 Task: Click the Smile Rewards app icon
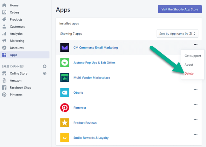tap(65, 138)
